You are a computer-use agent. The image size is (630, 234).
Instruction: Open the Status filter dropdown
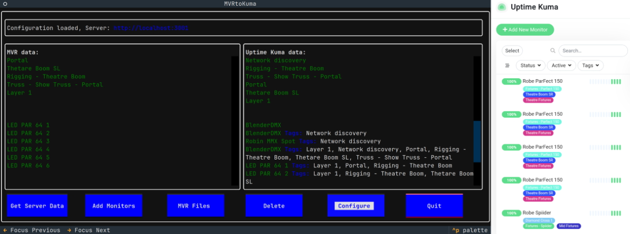(530, 66)
